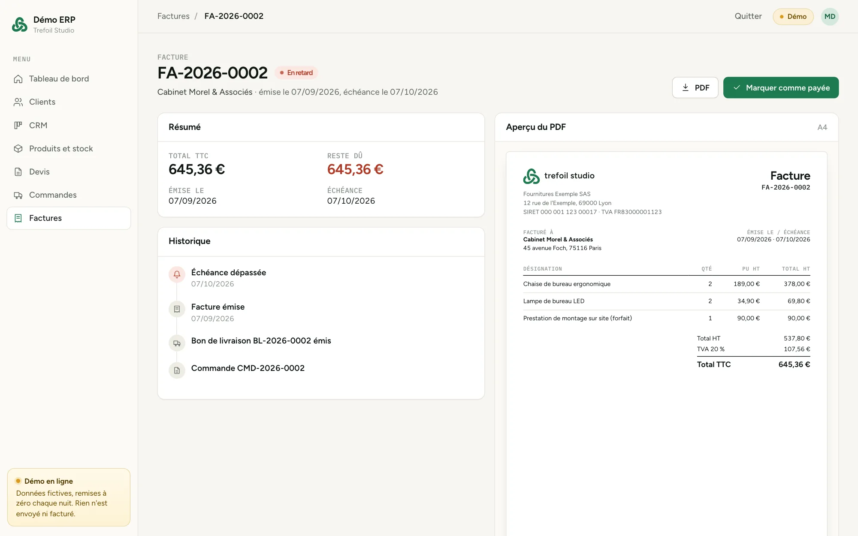Screen dimensions: 858x536
Task: Open Bon de livraison BL-2026-0002 history entry
Action: pos(261,341)
